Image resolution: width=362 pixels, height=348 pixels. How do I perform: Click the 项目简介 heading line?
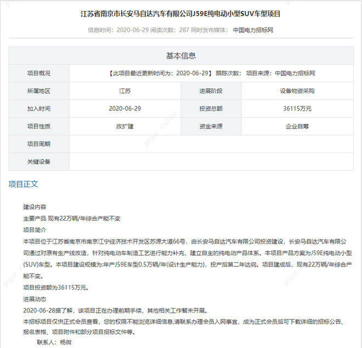point(35,230)
